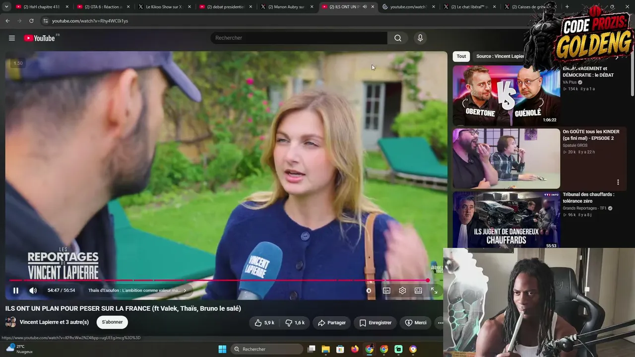Pause the video playback

click(x=16, y=291)
